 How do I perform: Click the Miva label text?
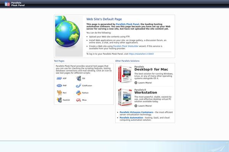(84, 100)
